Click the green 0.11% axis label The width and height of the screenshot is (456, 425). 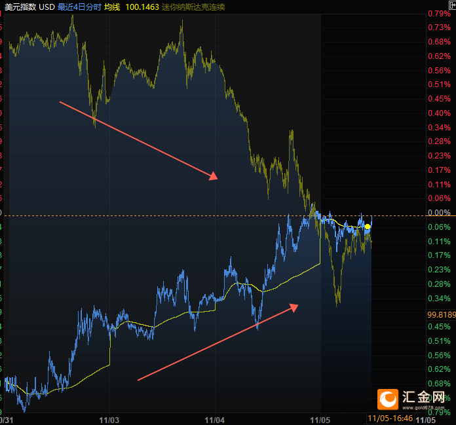click(439, 241)
